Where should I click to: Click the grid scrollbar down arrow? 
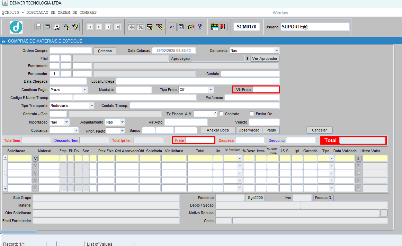5,189
